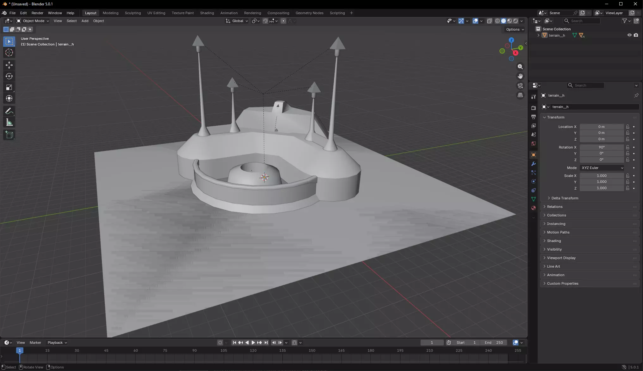Open the Modifiers wrench properties tab

pyautogui.click(x=534, y=164)
